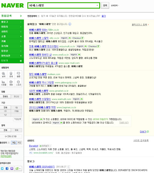Set 영역 search area to 제목
Image resolution: width=154 pixels, height=173 pixels.
pos(16,130)
